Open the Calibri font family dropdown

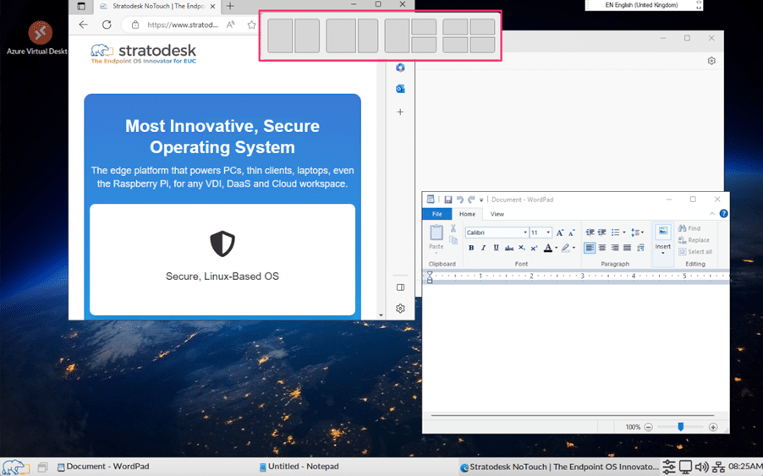tap(525, 233)
